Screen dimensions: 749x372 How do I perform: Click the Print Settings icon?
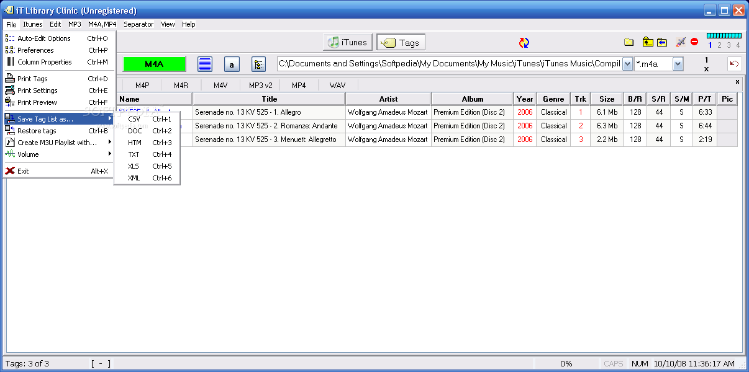pyautogui.click(x=10, y=91)
